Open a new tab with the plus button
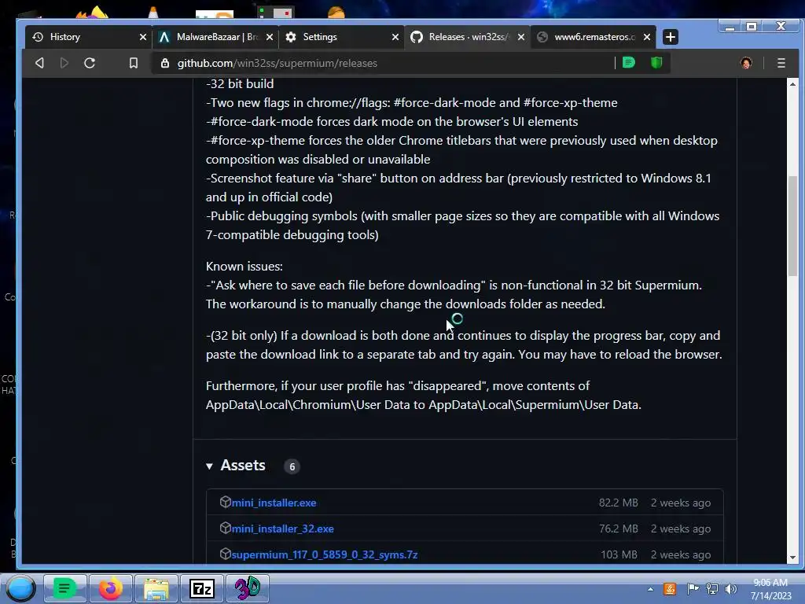This screenshot has width=805, height=604. point(671,37)
